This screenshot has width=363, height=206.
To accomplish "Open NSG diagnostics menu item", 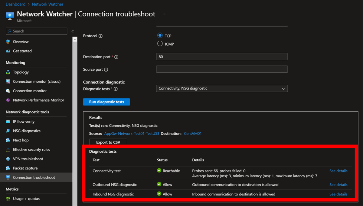I will pos(27,131).
